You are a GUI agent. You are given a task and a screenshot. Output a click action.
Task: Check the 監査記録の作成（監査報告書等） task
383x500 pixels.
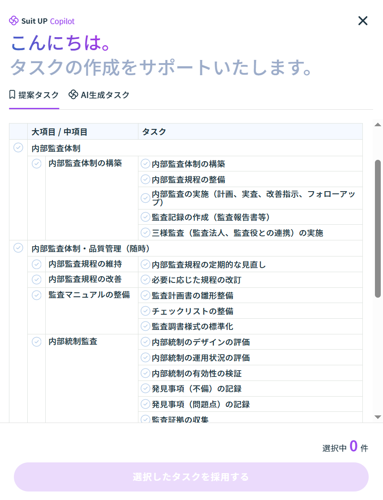[x=145, y=217]
